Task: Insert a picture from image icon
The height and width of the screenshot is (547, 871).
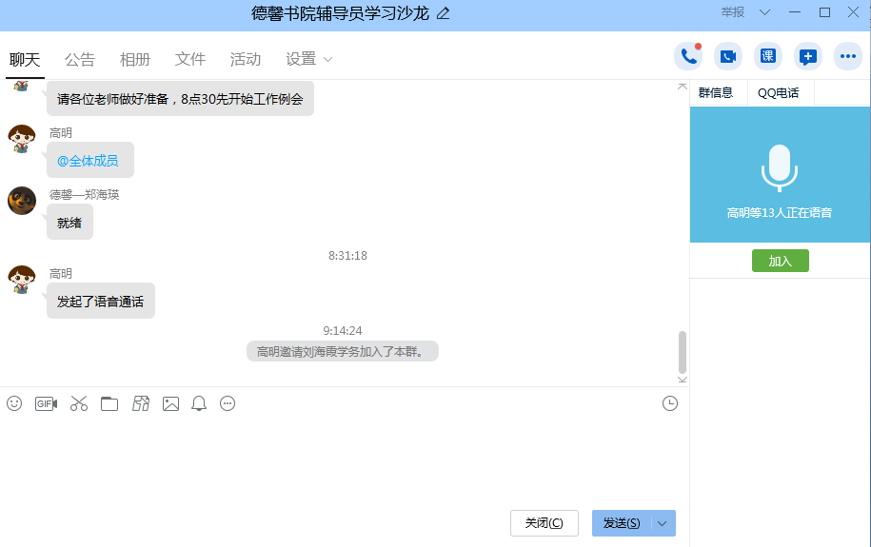Action: coord(170,403)
